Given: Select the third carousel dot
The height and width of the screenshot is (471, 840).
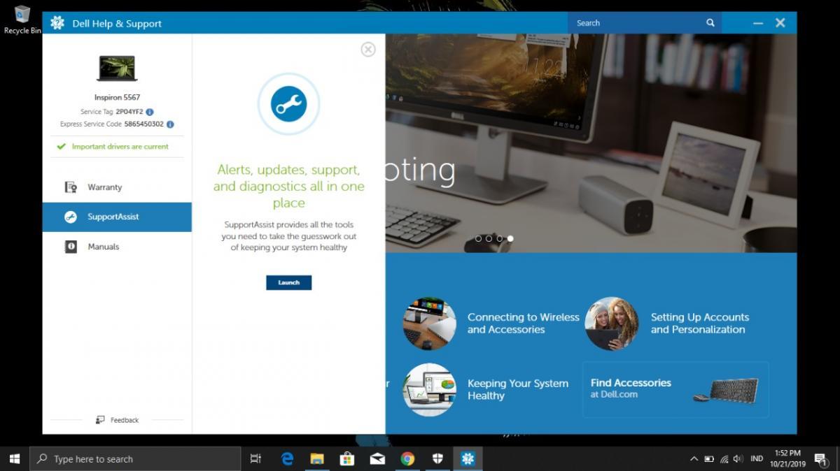Looking at the screenshot, I should click(500, 238).
